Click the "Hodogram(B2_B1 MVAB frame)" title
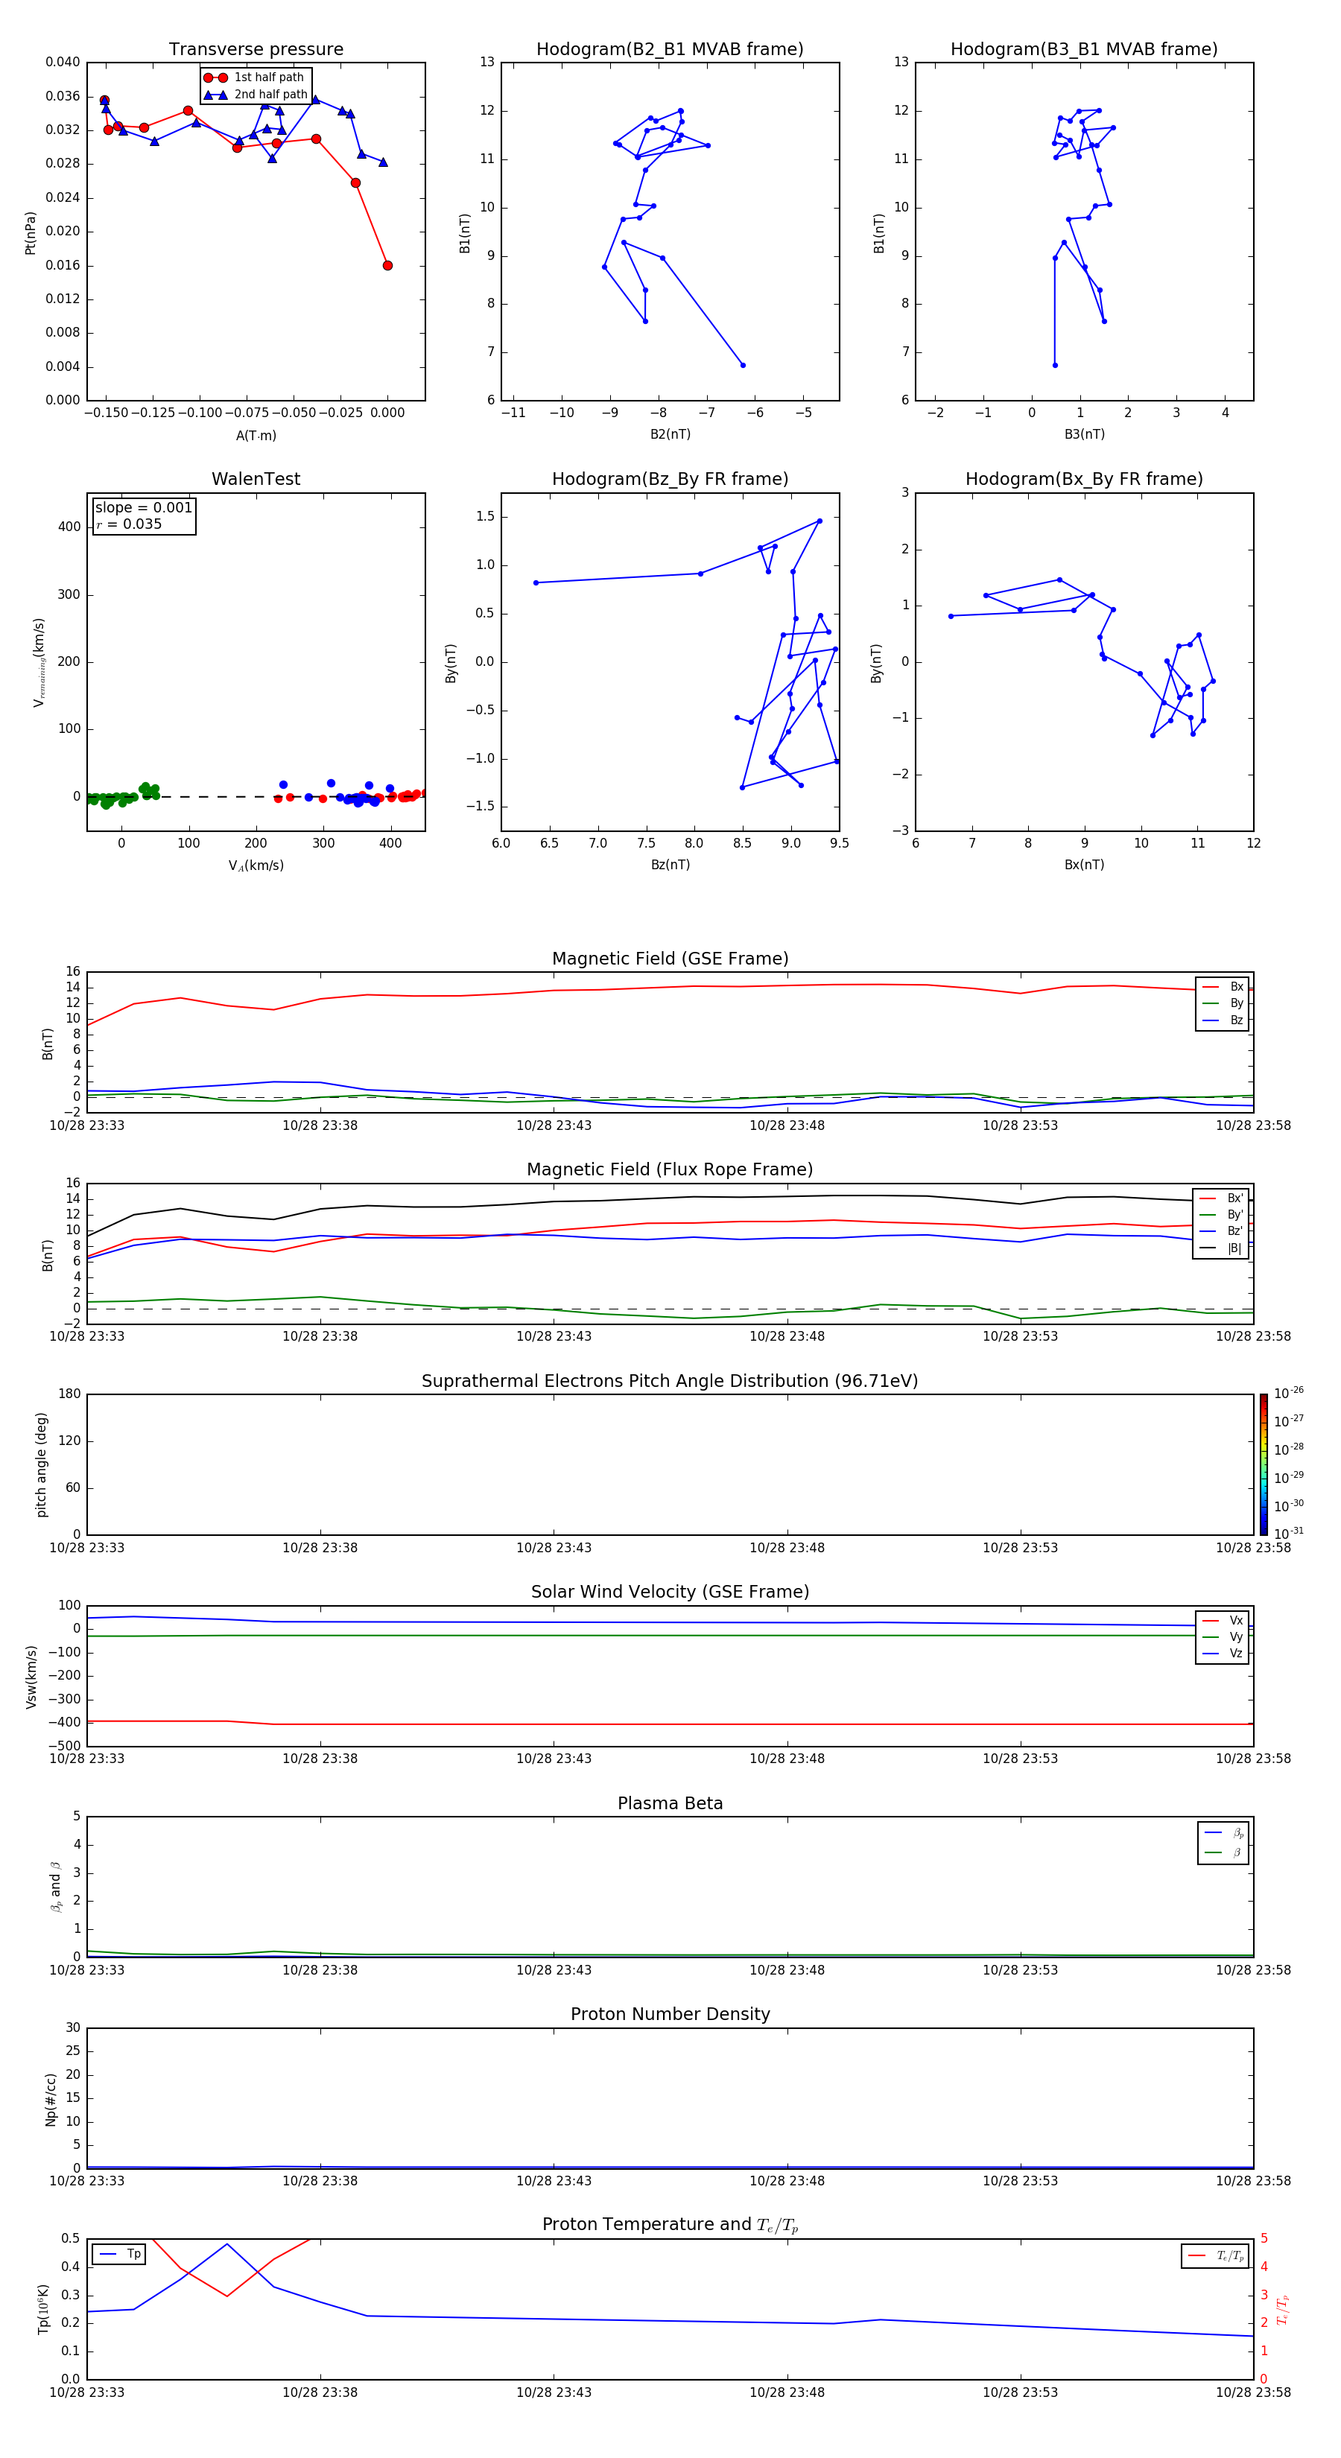Screen dimensions: 1341x2458 click(670, 48)
